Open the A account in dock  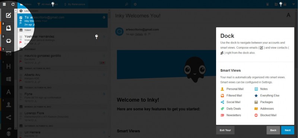click(8, 92)
